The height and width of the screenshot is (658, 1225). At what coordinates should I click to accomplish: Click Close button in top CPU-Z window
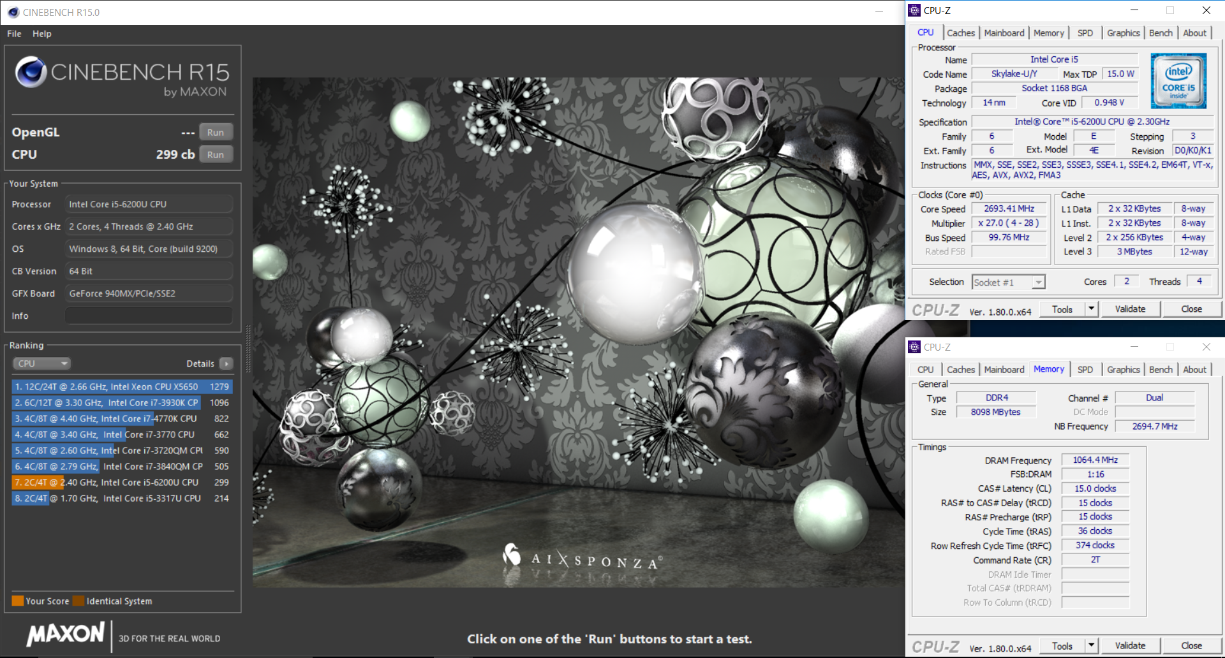(1191, 309)
